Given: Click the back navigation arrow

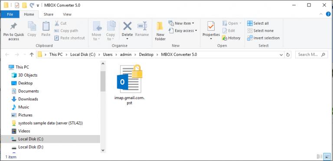Looking at the screenshot, I should (x=7, y=55).
